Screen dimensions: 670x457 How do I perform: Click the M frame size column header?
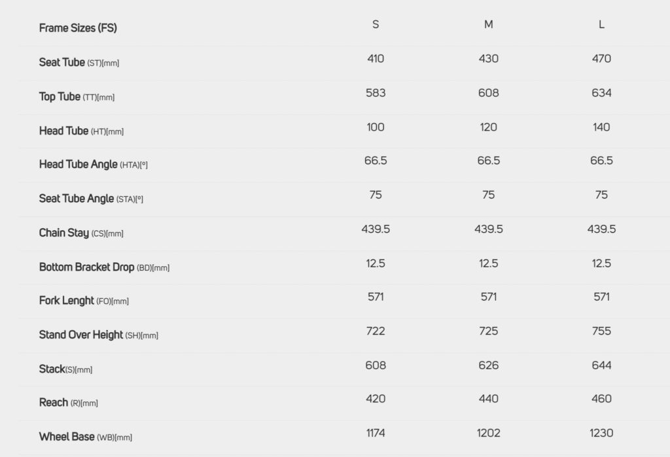tap(489, 25)
